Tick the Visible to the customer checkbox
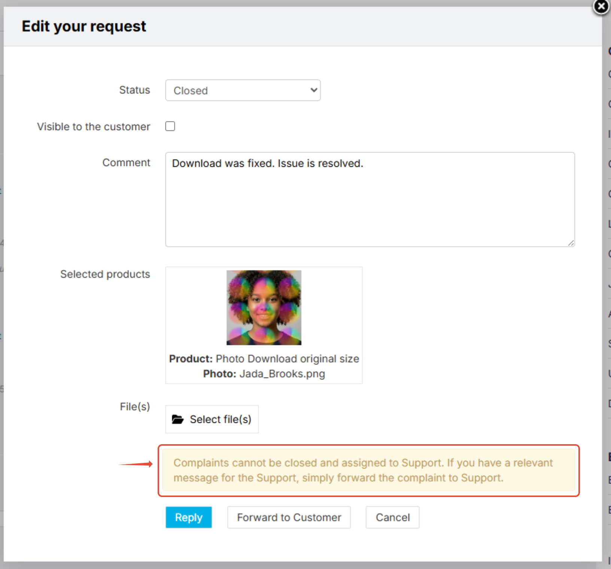This screenshot has height=569, width=611. (x=170, y=126)
